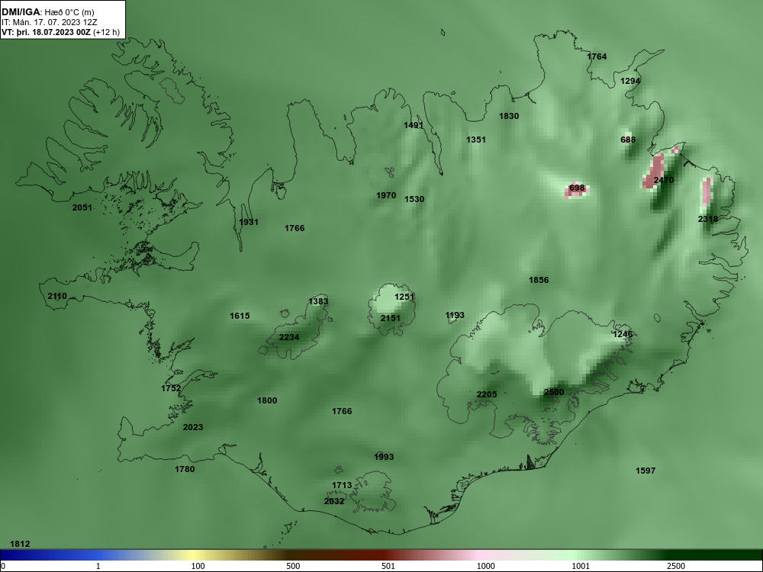Click the 1491 height label
This screenshot has height=572, width=763.
coord(414,125)
